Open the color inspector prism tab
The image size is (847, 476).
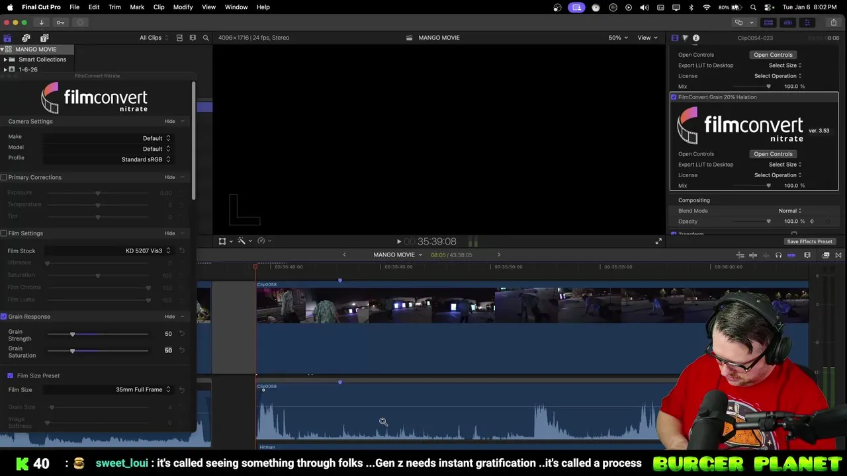(686, 38)
